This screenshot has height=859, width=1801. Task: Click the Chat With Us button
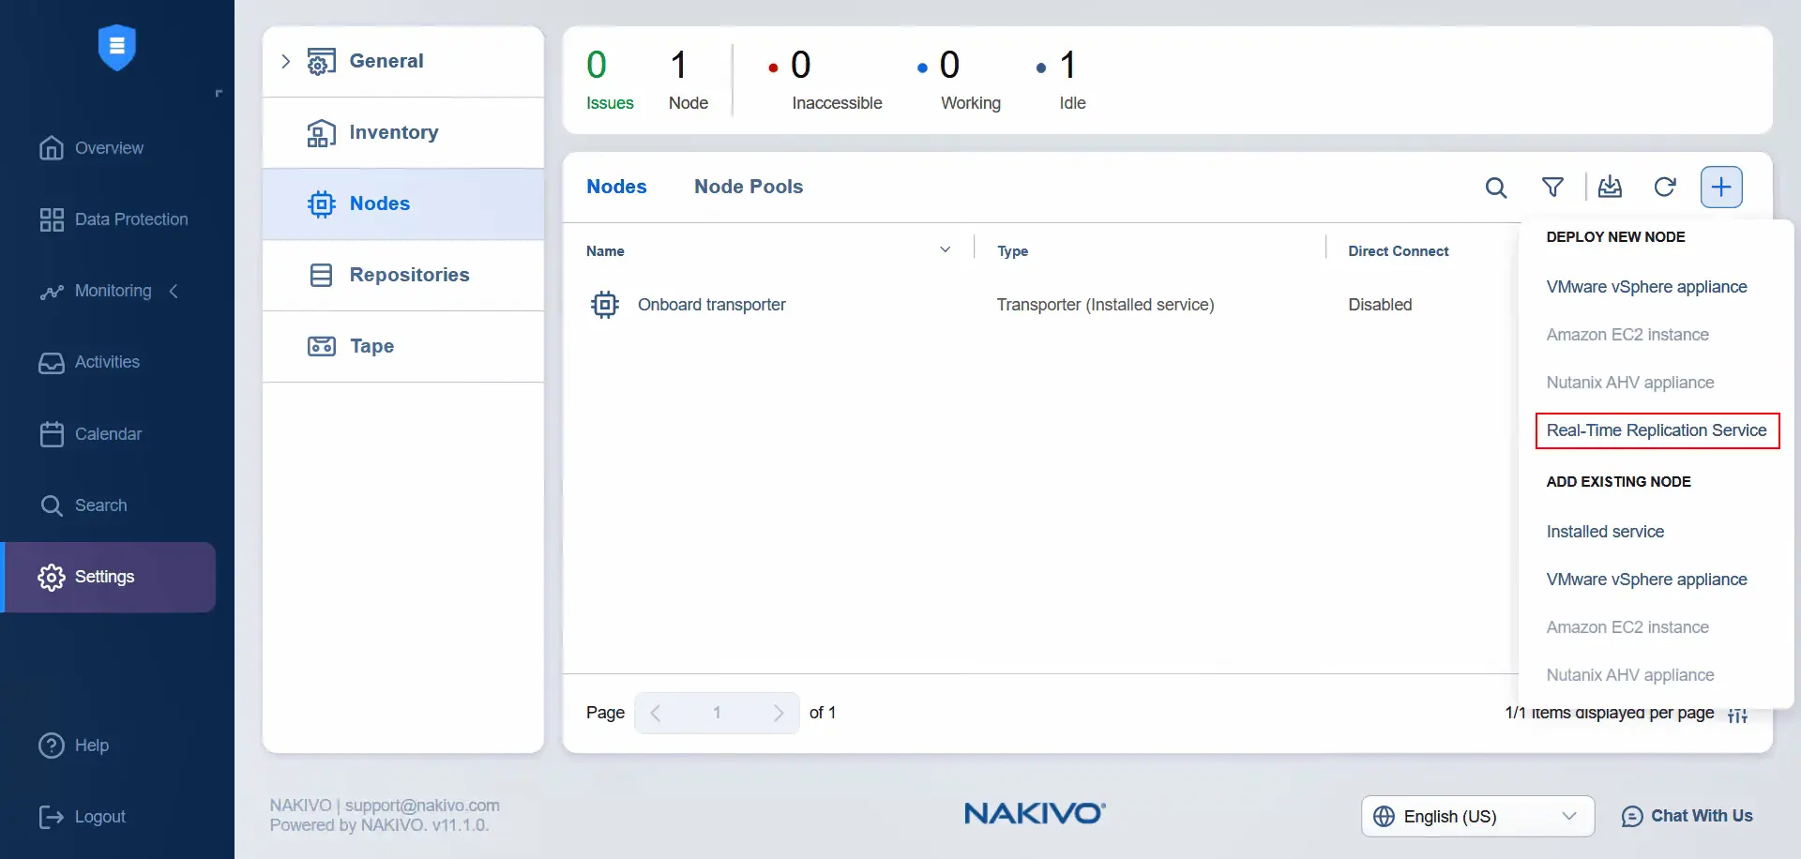point(1687,815)
